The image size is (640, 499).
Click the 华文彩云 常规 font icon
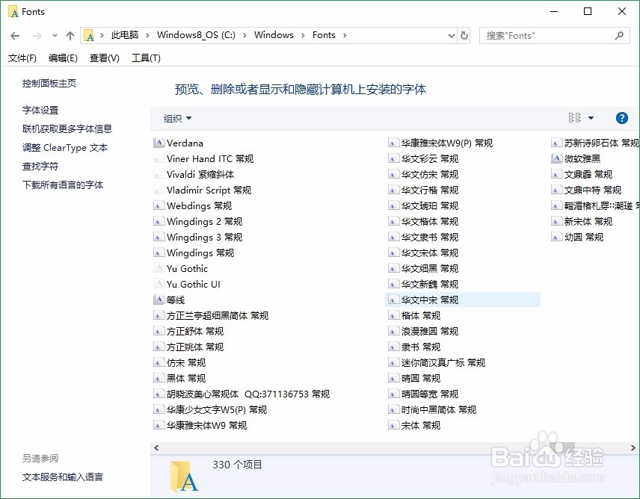click(x=393, y=158)
